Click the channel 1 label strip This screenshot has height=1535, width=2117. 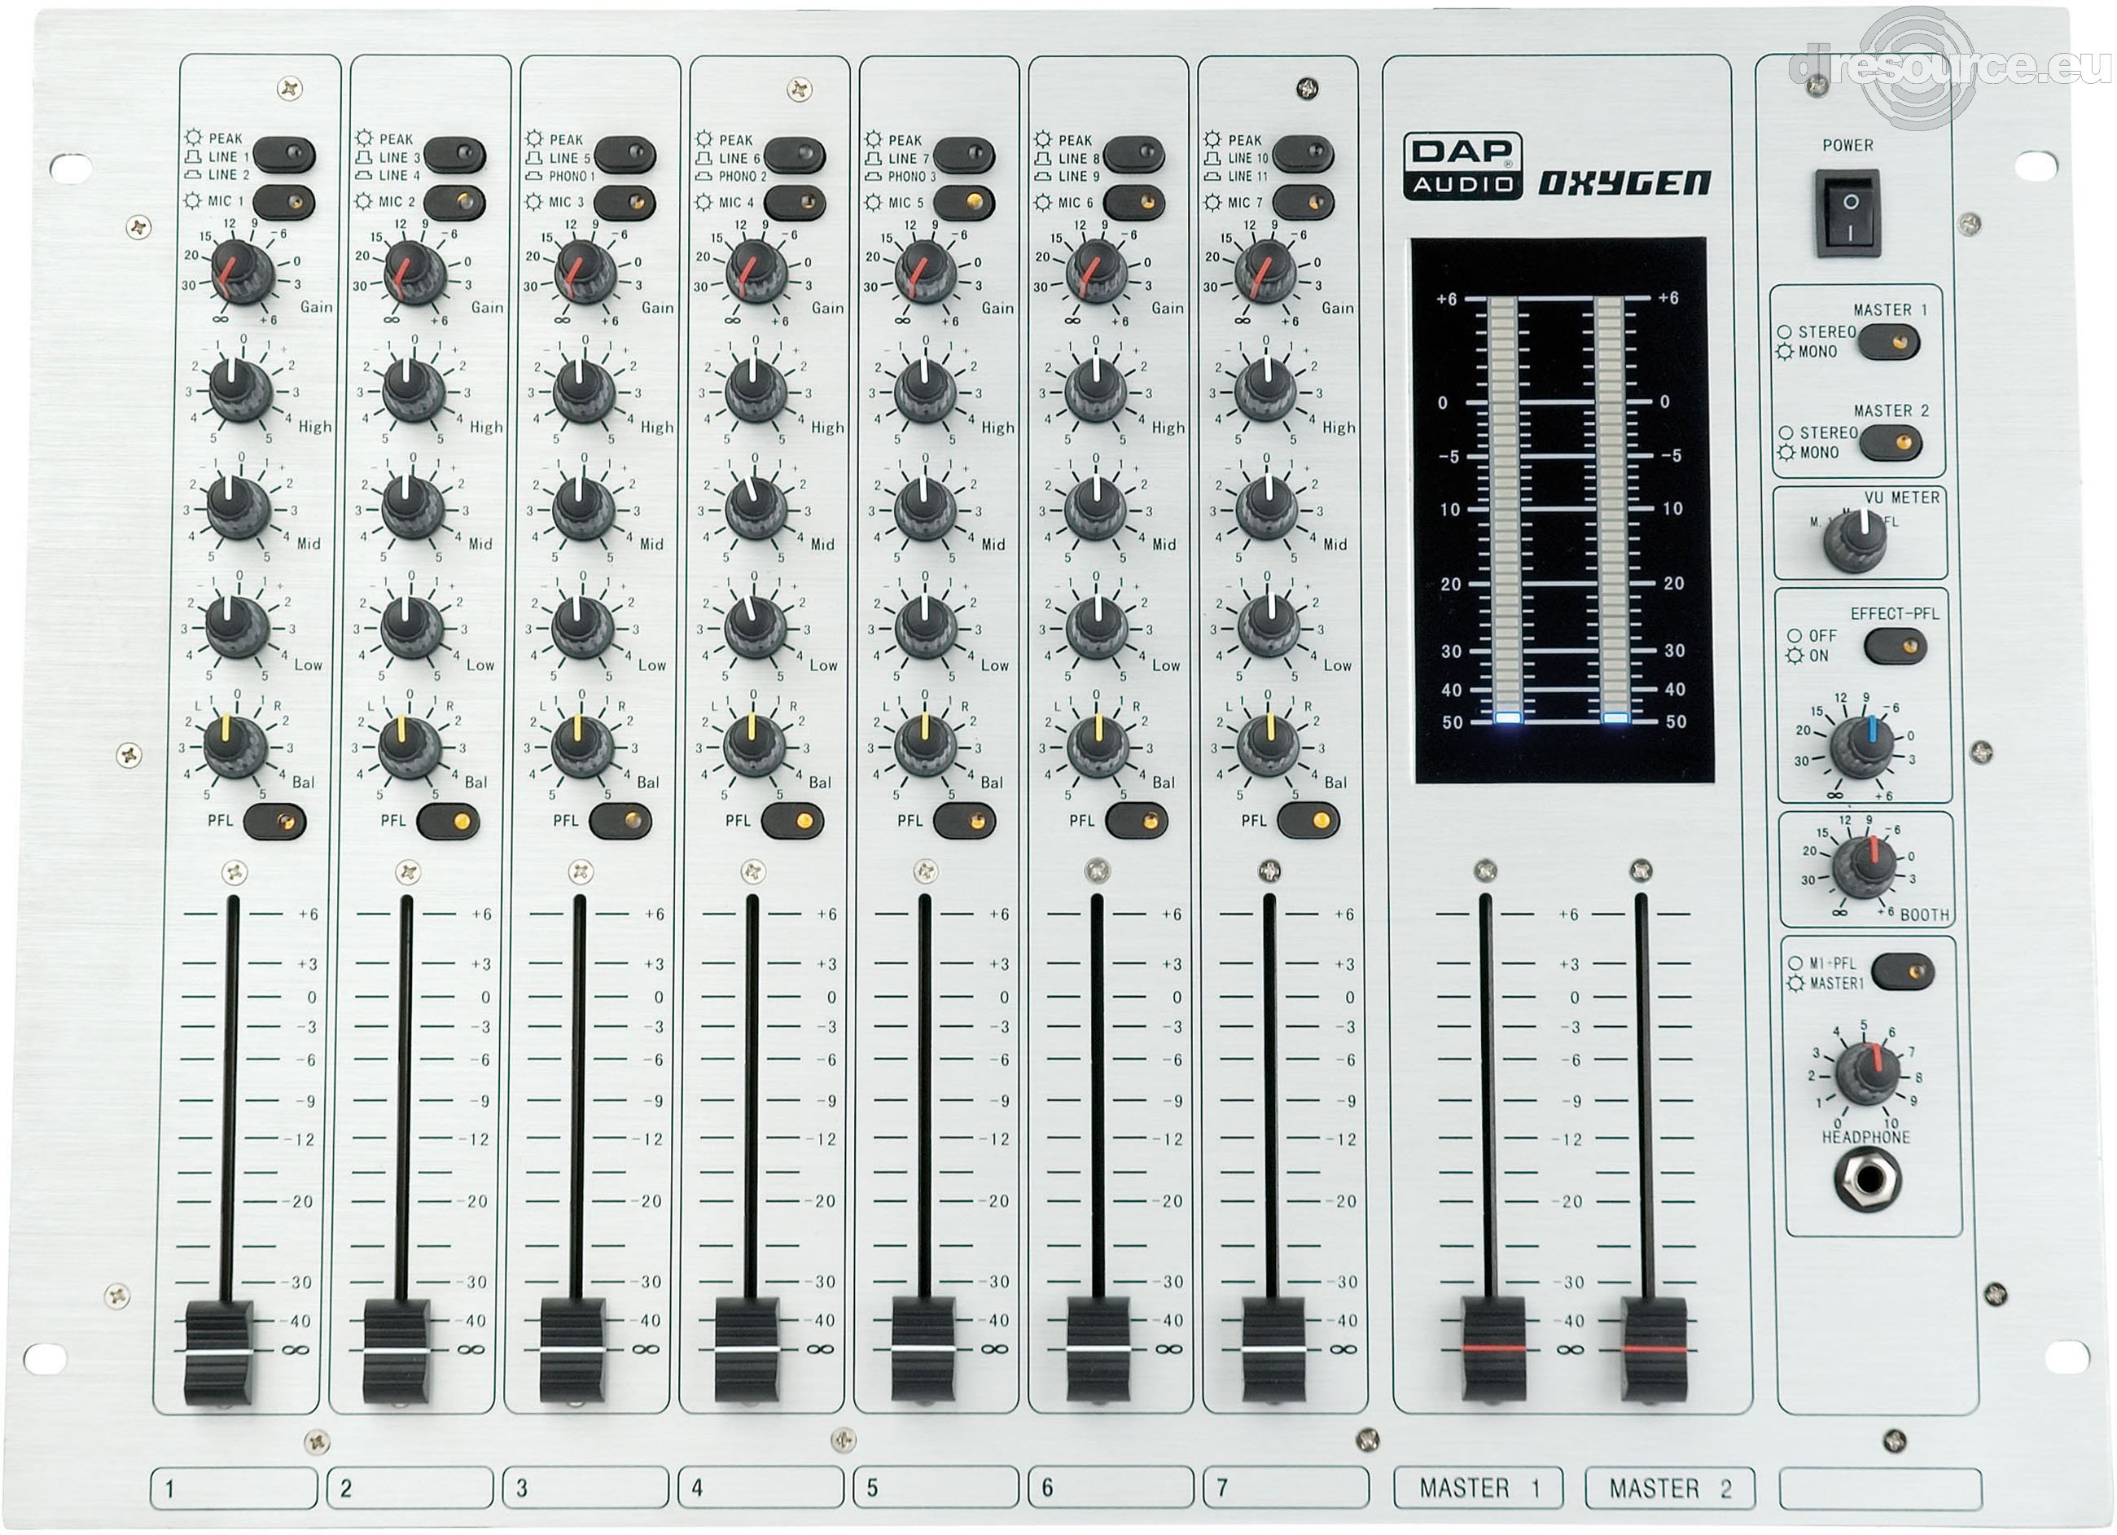(234, 1488)
